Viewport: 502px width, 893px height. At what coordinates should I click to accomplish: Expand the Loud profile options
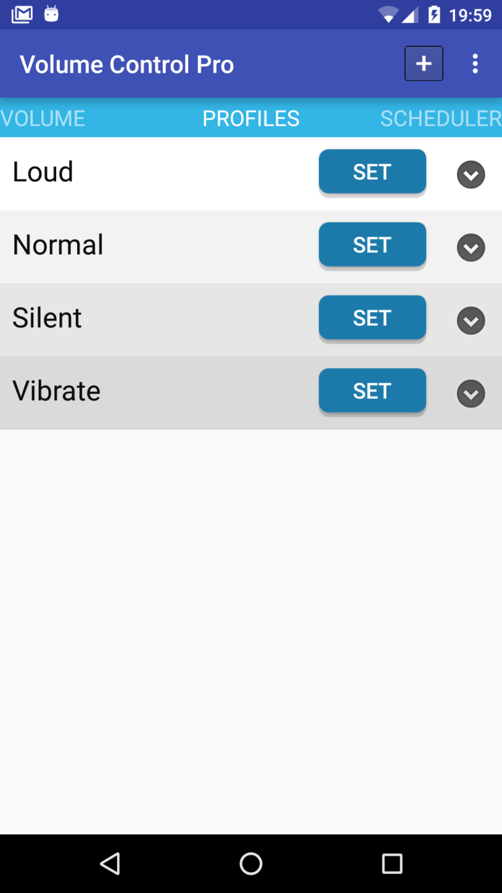tap(471, 175)
